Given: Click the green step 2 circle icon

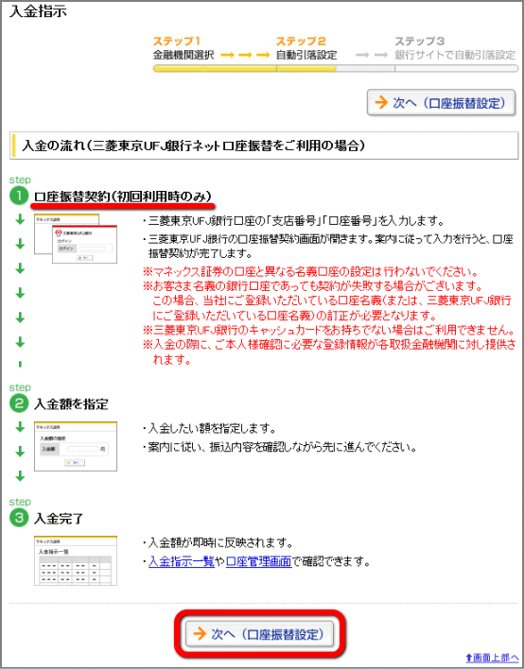Looking at the screenshot, I should click(19, 403).
